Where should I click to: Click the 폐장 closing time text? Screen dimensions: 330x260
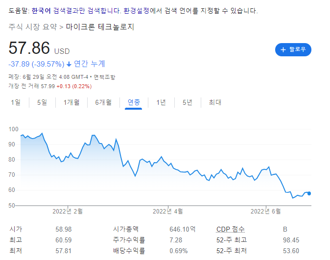click(x=48, y=77)
